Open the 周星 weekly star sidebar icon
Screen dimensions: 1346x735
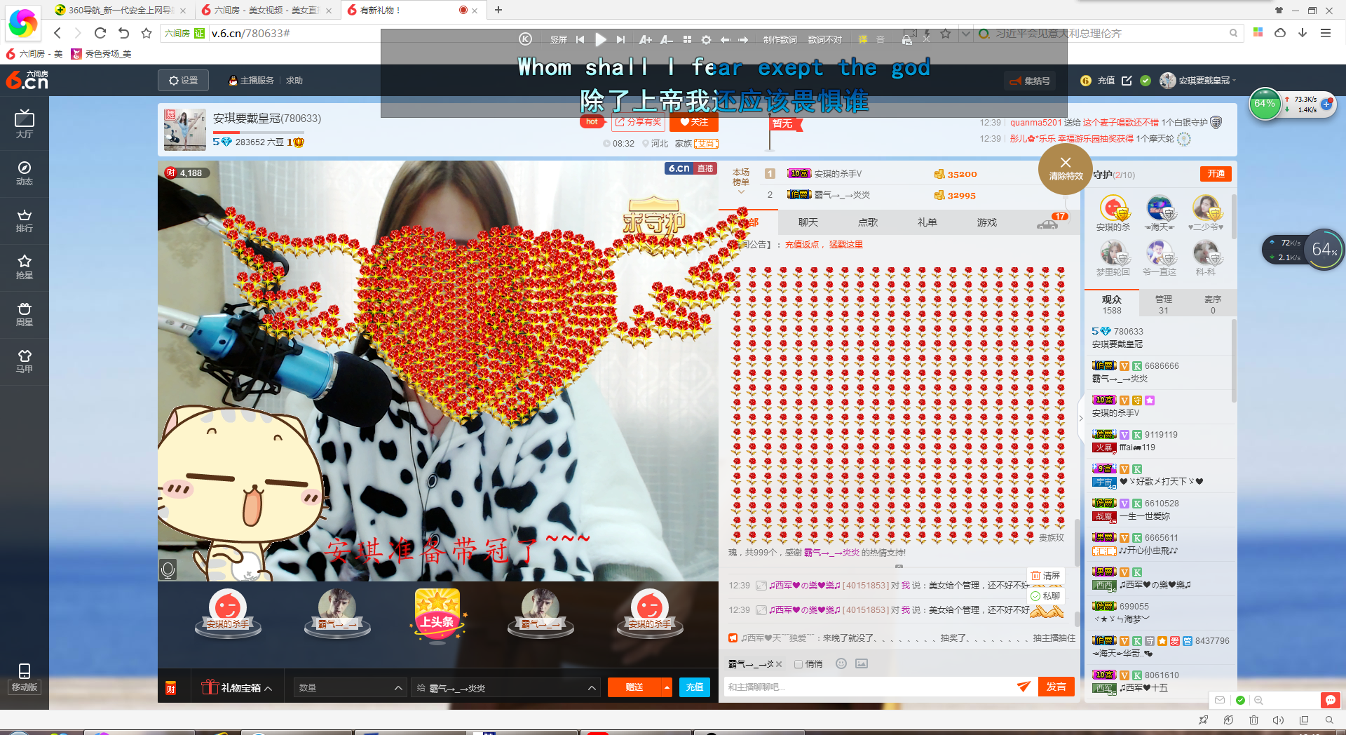25,314
